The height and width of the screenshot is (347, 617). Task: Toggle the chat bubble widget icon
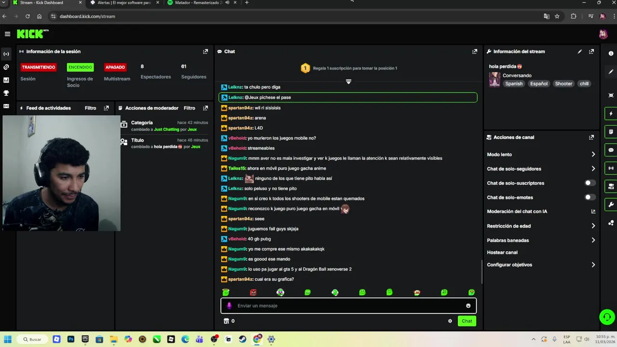coord(611,150)
